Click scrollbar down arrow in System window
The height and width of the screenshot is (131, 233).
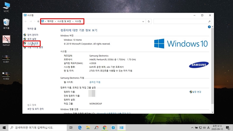(x=212, y=112)
